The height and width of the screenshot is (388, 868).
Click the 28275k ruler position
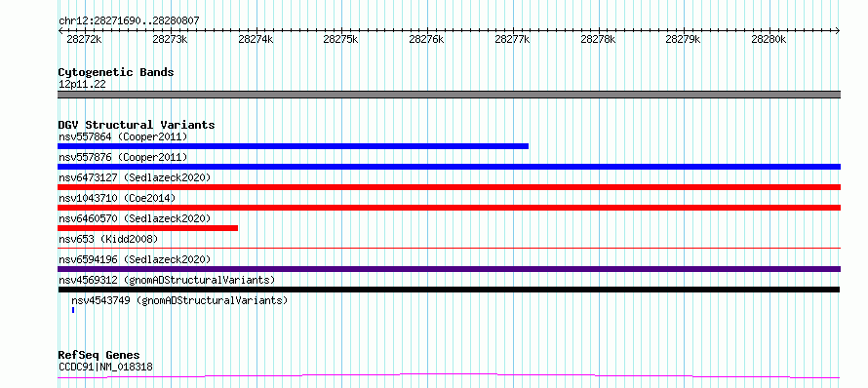pos(341,39)
